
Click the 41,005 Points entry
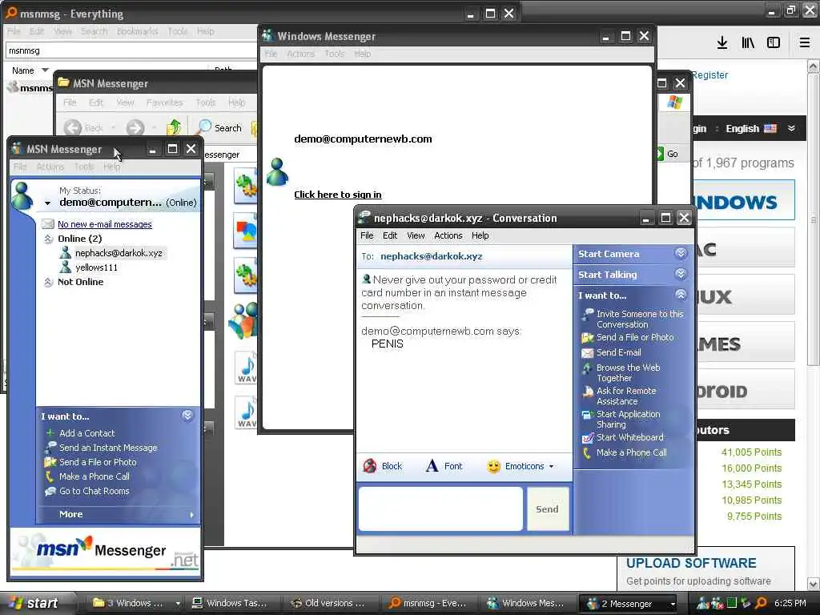(751, 452)
